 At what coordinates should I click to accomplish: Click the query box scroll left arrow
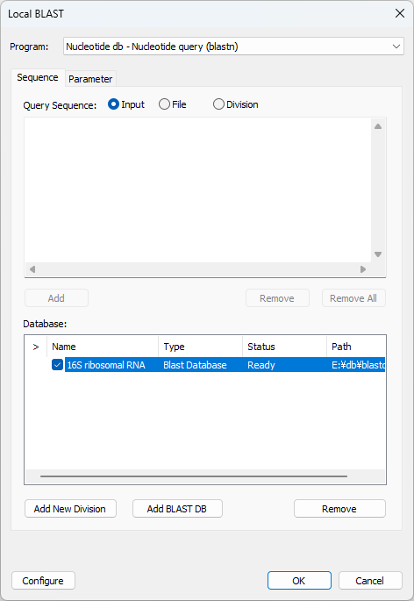pos(32,269)
